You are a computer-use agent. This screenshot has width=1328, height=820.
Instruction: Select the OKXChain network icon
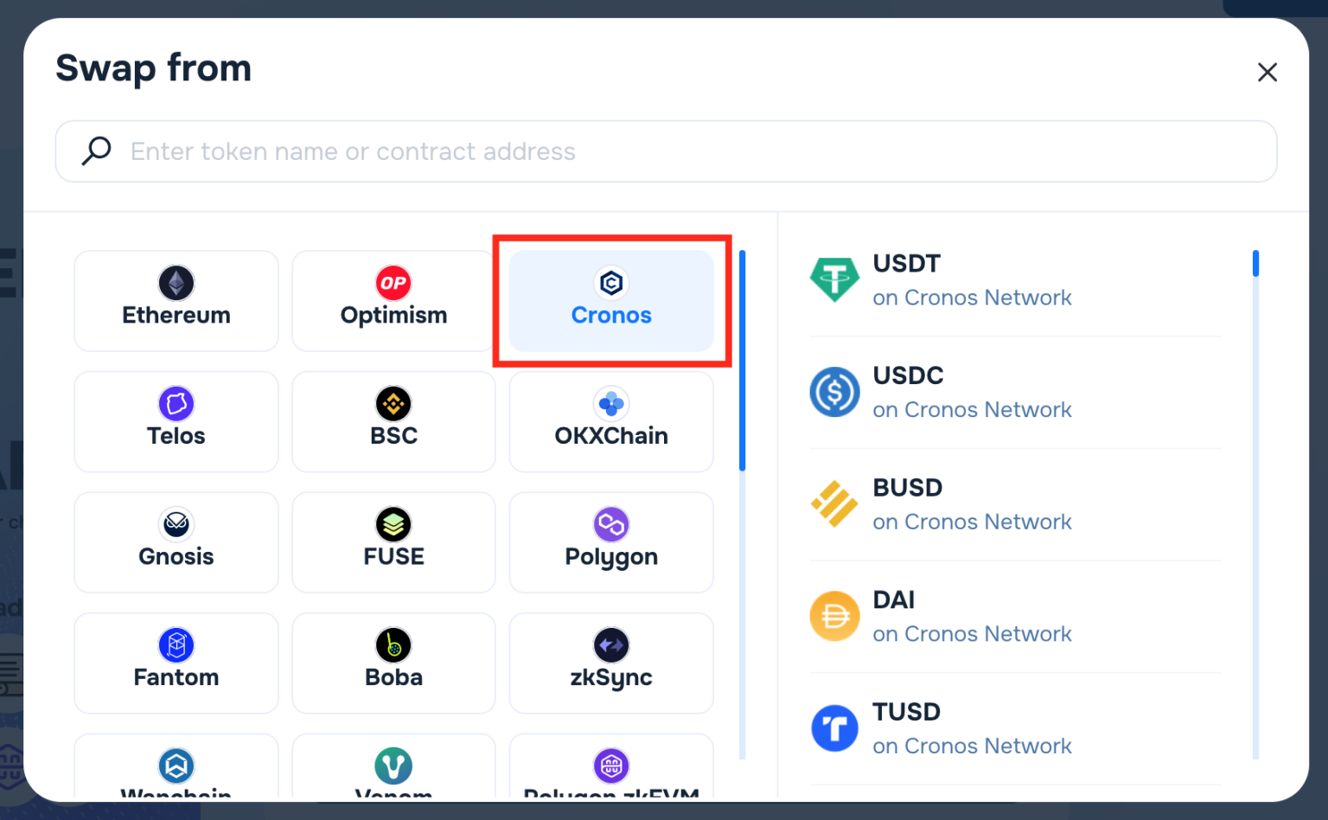pos(611,403)
